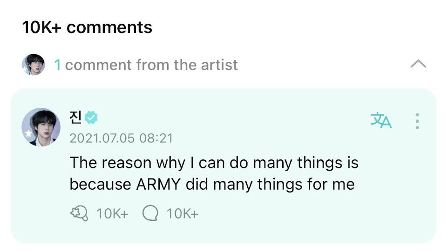Click the comment text about ARMY
The image size is (447, 251).
click(213, 173)
